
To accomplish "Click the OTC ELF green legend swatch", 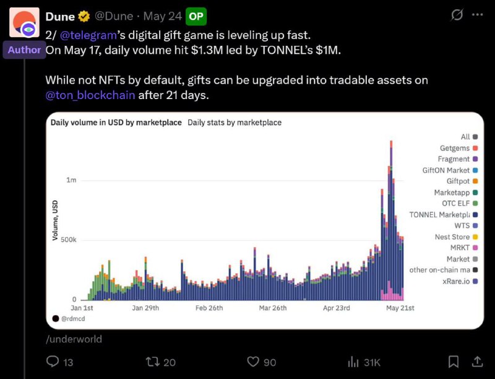I will [x=475, y=204].
